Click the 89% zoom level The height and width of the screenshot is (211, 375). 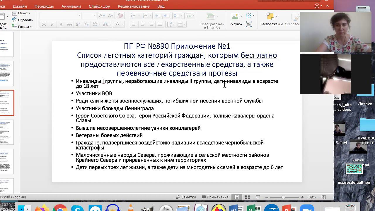tap(312, 197)
